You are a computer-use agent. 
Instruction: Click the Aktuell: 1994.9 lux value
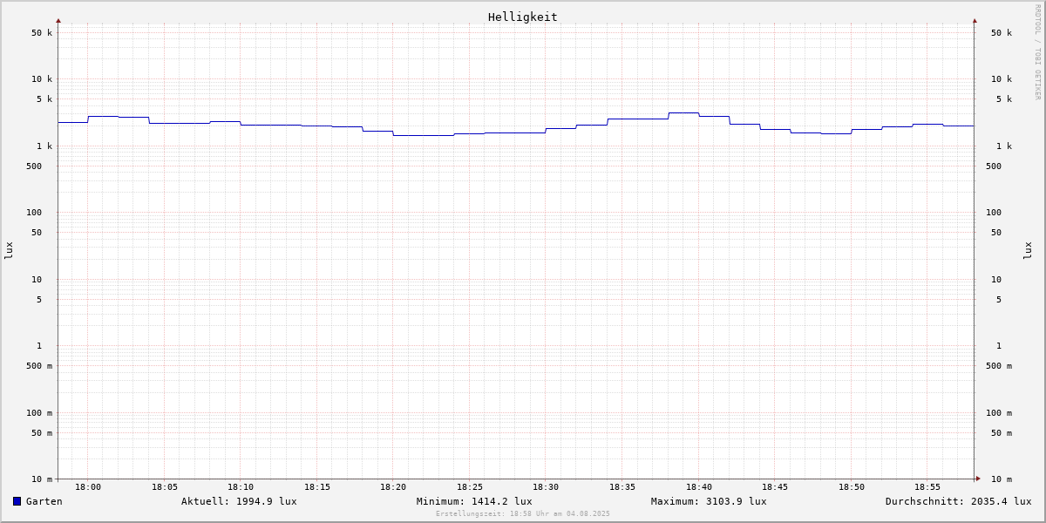pos(239,501)
